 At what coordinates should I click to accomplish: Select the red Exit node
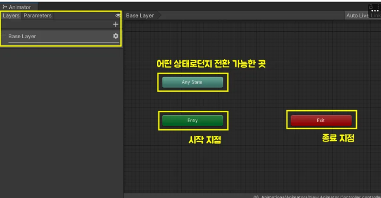point(321,121)
